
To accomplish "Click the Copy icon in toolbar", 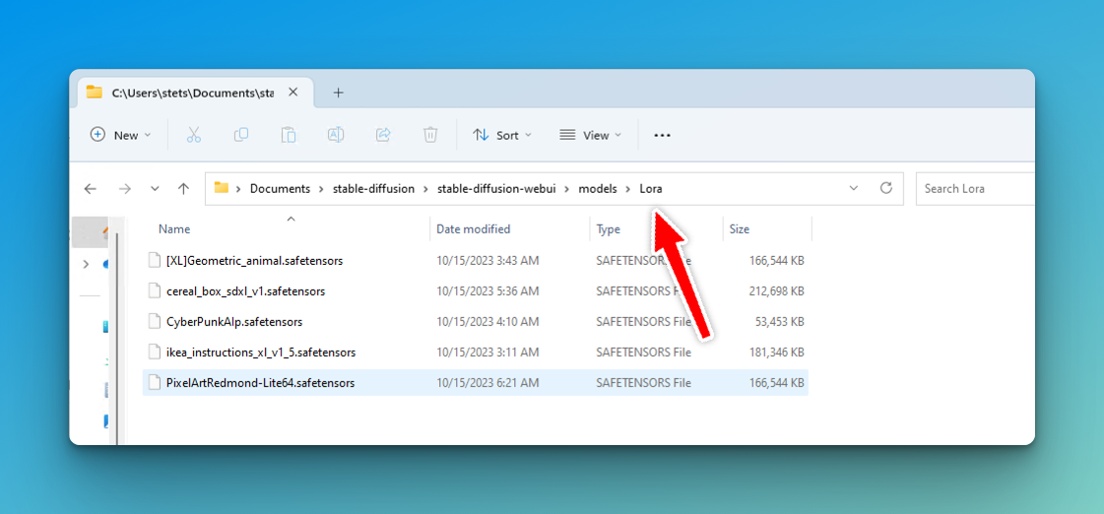I will pos(241,135).
